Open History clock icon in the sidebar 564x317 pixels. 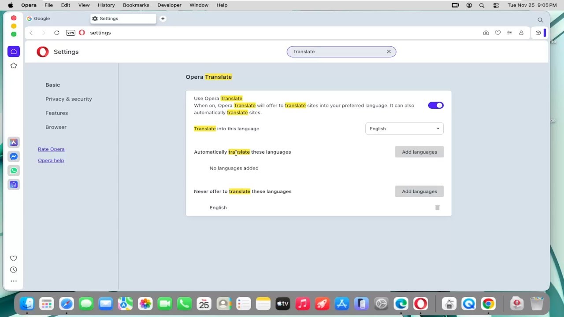14,269
